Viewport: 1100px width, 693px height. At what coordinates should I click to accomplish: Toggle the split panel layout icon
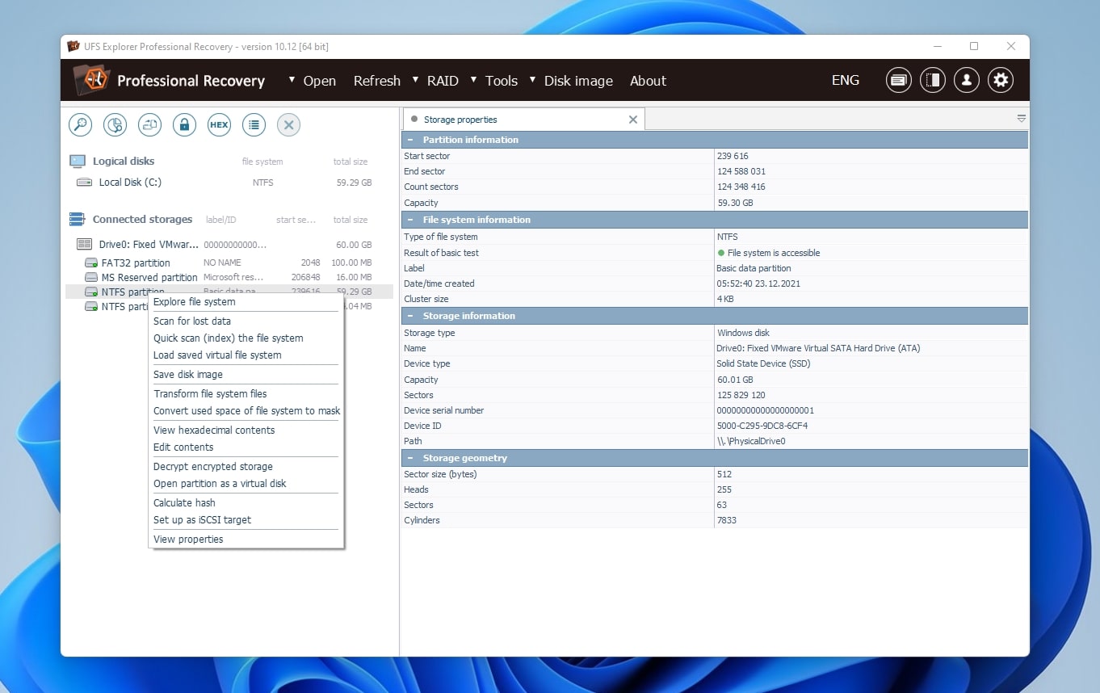pos(933,80)
